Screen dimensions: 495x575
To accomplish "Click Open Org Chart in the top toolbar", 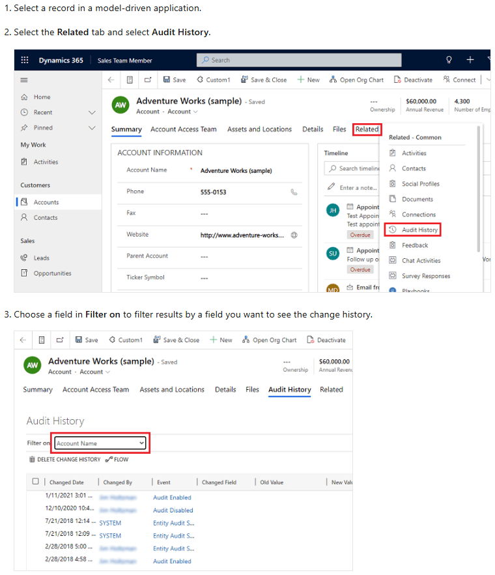I will click(357, 80).
